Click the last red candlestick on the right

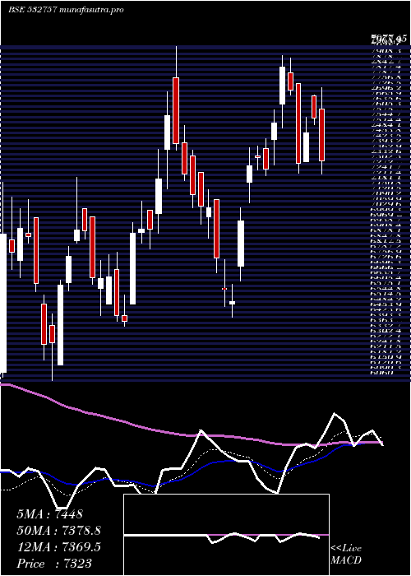pyautogui.click(x=322, y=135)
